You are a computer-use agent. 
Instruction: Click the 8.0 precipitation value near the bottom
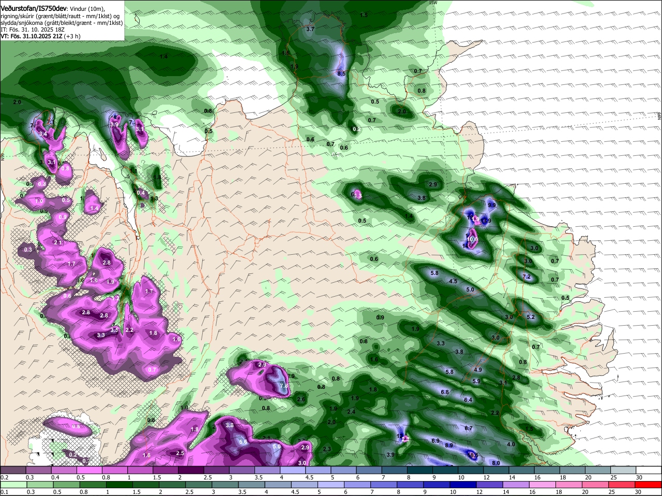click(x=495, y=463)
